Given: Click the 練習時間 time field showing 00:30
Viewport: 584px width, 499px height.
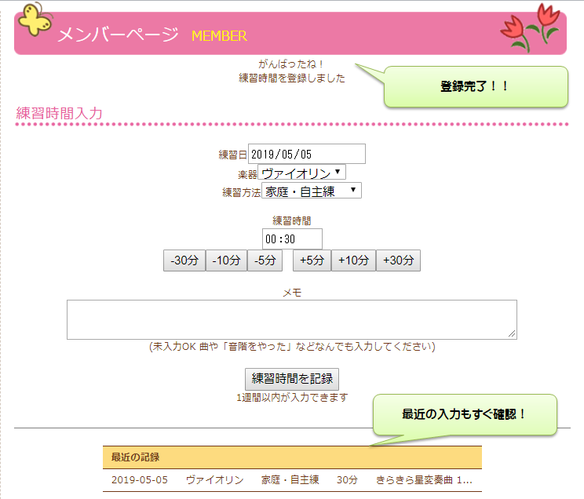Looking at the screenshot, I should click(292, 239).
